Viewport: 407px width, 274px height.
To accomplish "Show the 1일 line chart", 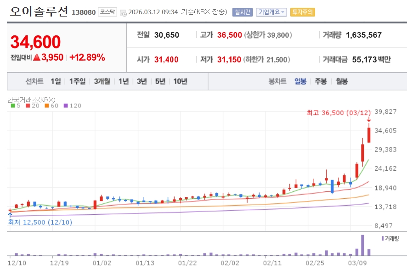I will pos(56,81).
